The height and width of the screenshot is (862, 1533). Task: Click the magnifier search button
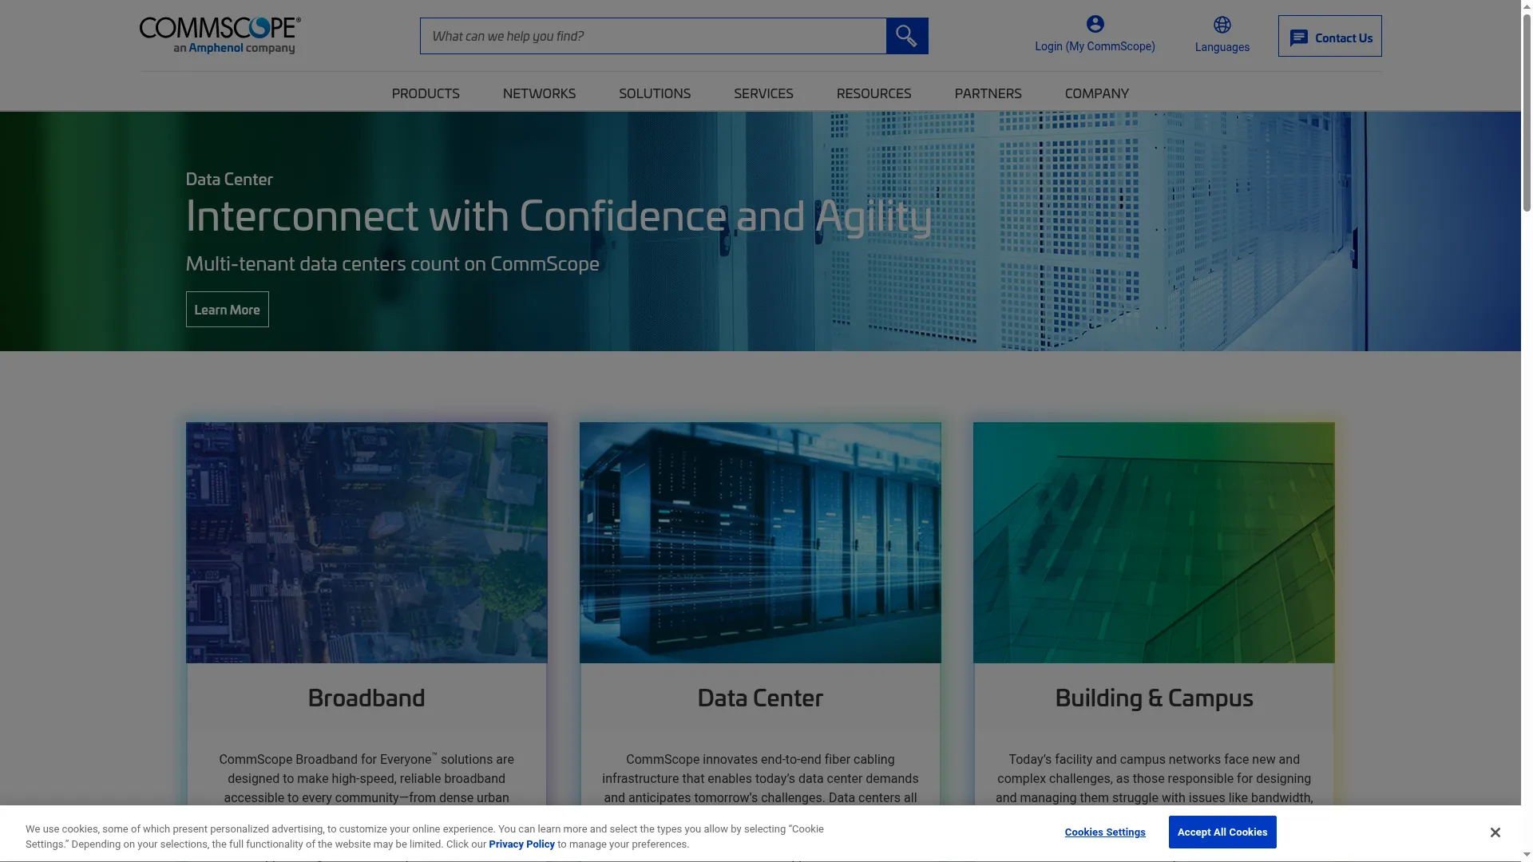907,36
